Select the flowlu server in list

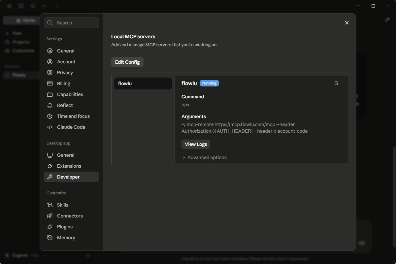click(143, 83)
